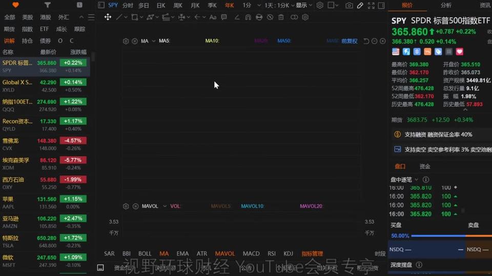Viewport: 492px width, 276px height.
Task: Expand the MA indicator type dropdown
Action: [x=153, y=41]
